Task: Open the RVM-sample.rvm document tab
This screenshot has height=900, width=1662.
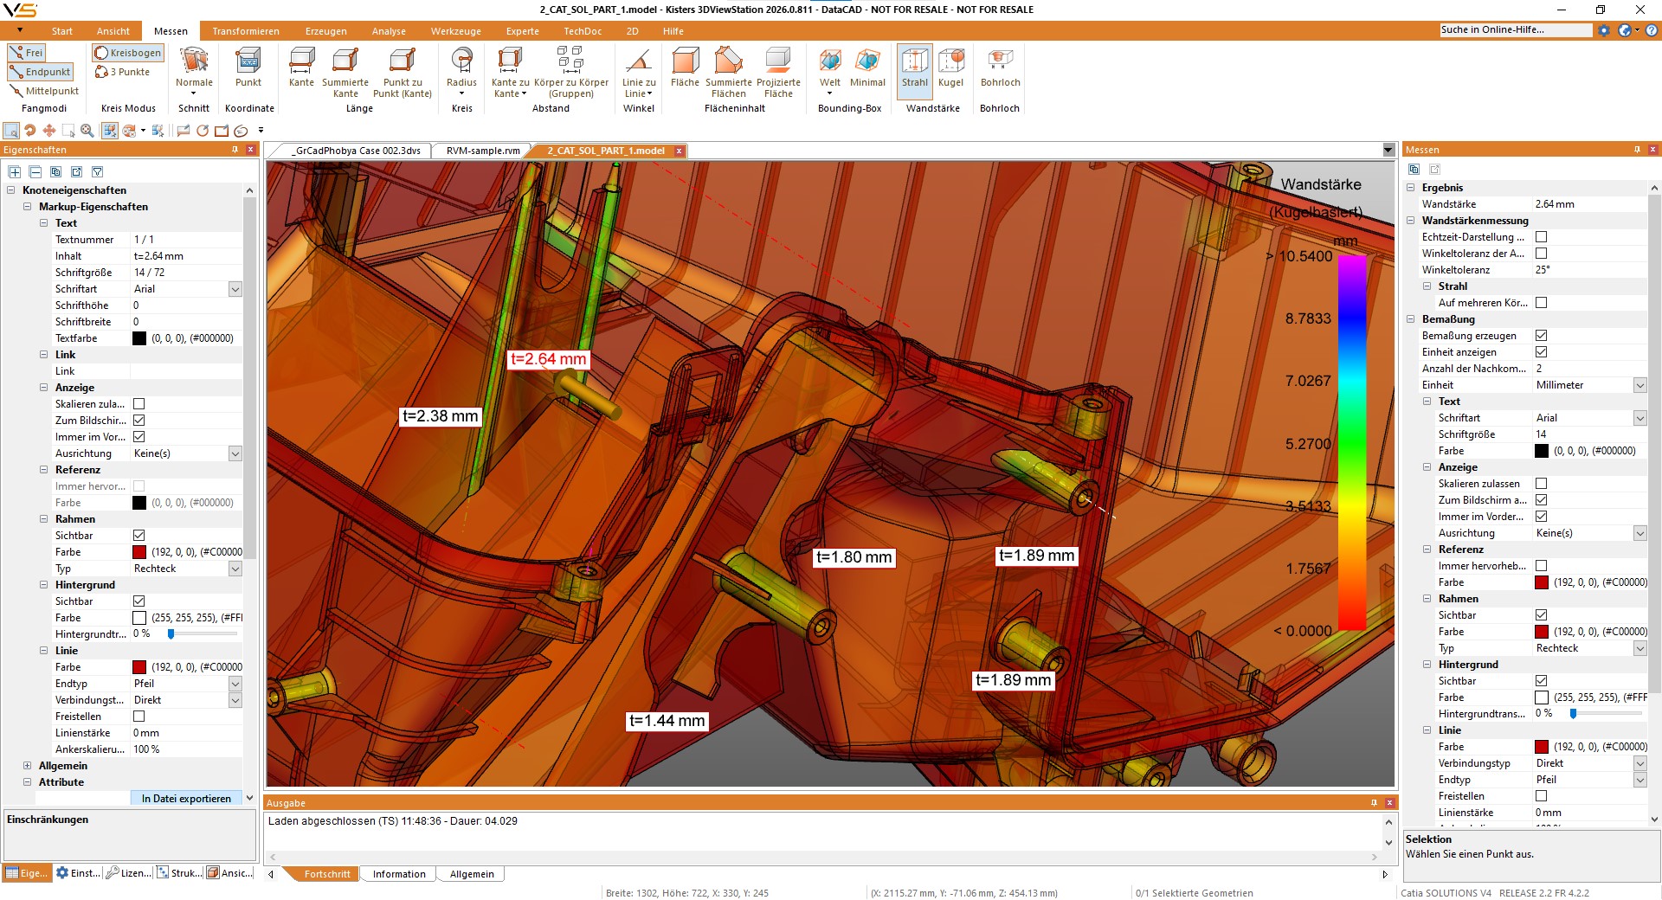Action: [481, 150]
